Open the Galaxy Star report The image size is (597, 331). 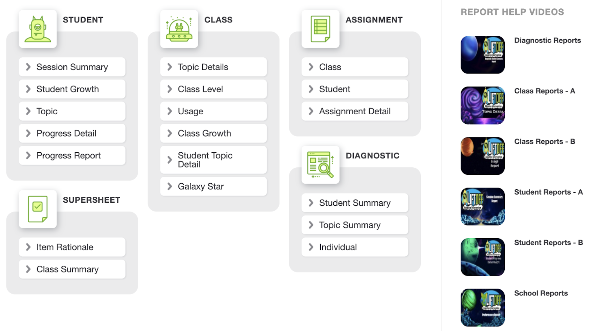tap(214, 186)
